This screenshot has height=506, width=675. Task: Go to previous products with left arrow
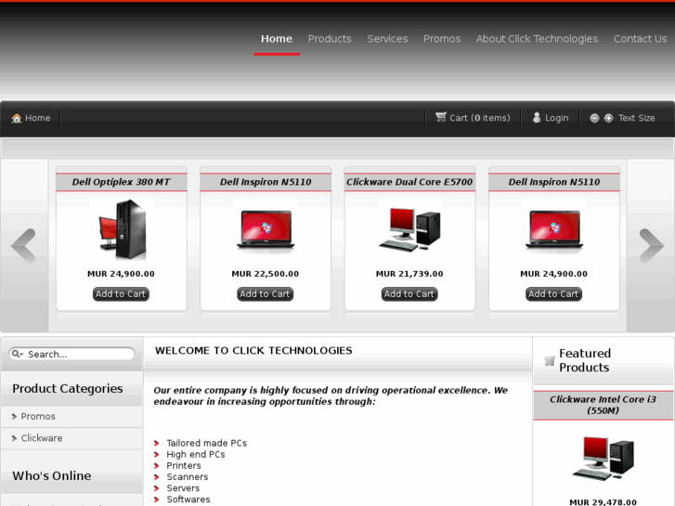23,245
